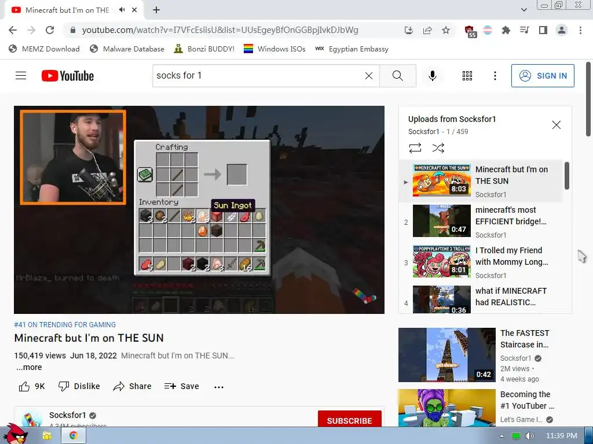Click the video player to pause
Viewport: 593px width, 444px height.
pyautogui.click(x=199, y=209)
